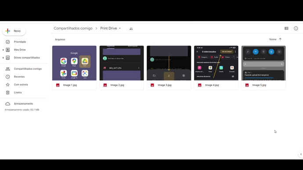The width and height of the screenshot is (303, 170).
Task: Expand the Drives compartilhados tree arrow
Action: 3,58
